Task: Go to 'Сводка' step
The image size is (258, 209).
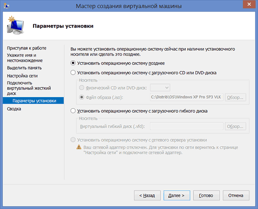Action: click(x=14, y=109)
